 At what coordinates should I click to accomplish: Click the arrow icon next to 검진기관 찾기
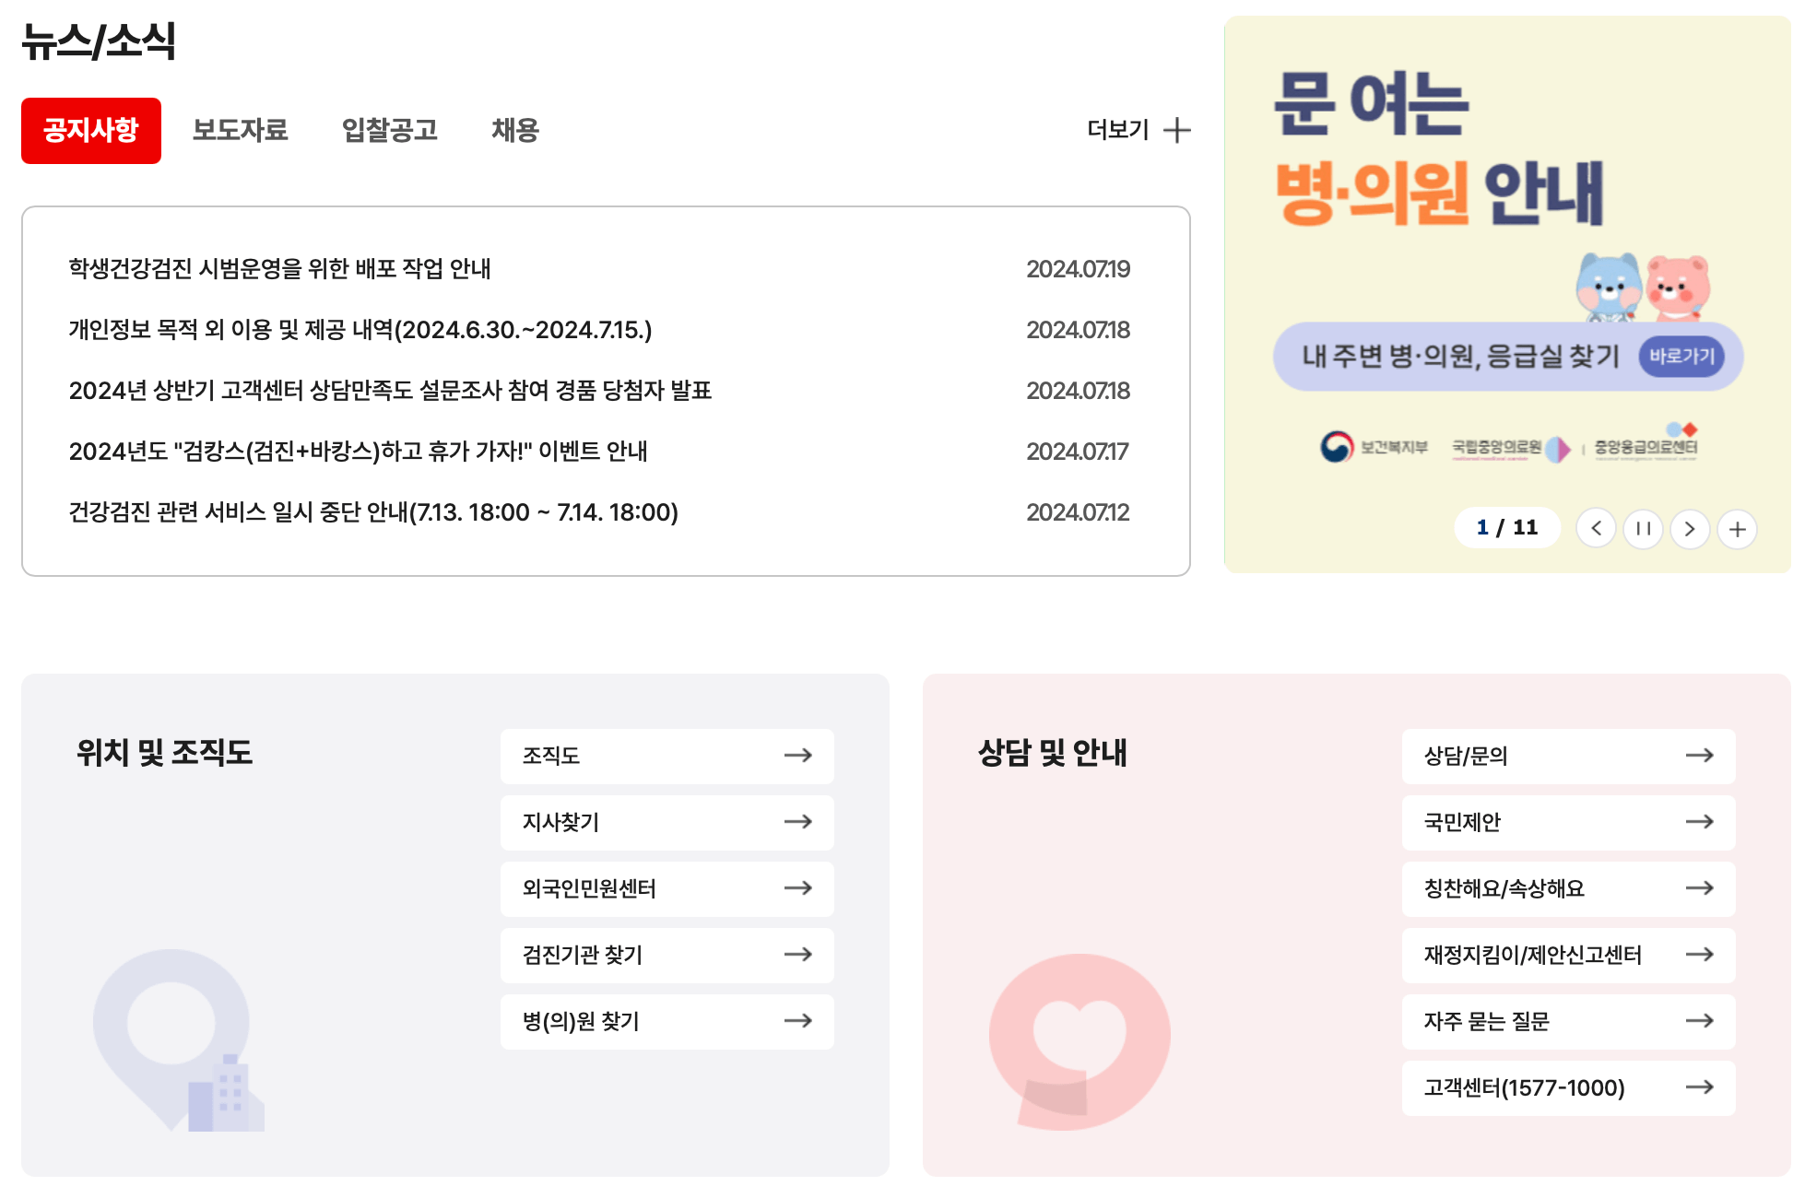(x=798, y=955)
